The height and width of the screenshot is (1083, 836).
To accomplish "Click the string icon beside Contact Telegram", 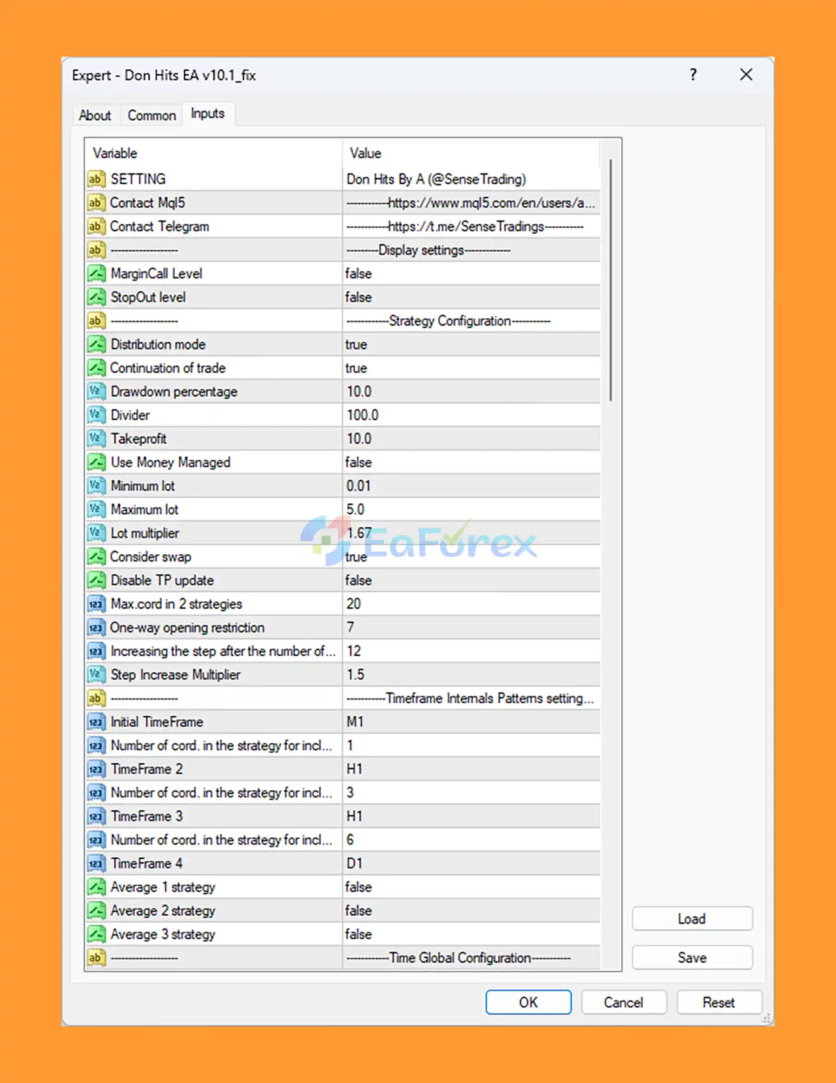I will (96, 226).
